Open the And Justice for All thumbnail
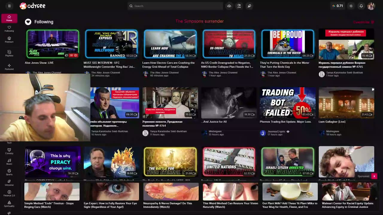383x215 pixels. tap(229, 103)
